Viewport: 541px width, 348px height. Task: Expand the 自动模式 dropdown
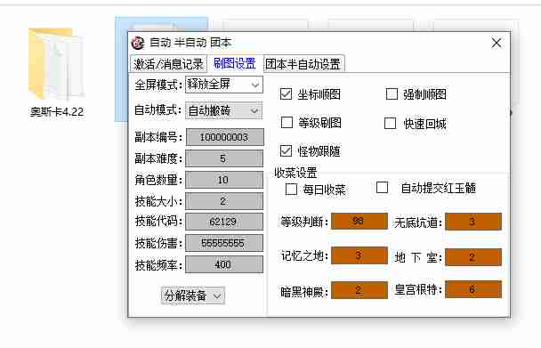point(224,110)
